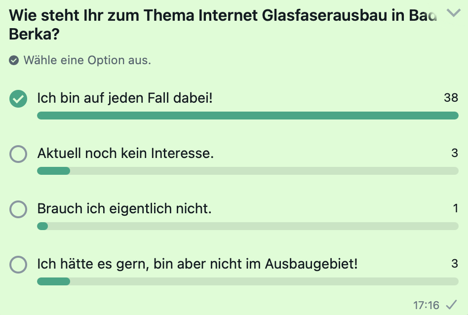Image resolution: width=468 pixels, height=315 pixels.
Task: Click the "Ich bin auf jeden Fall dabei!" text
Action: coord(125,98)
